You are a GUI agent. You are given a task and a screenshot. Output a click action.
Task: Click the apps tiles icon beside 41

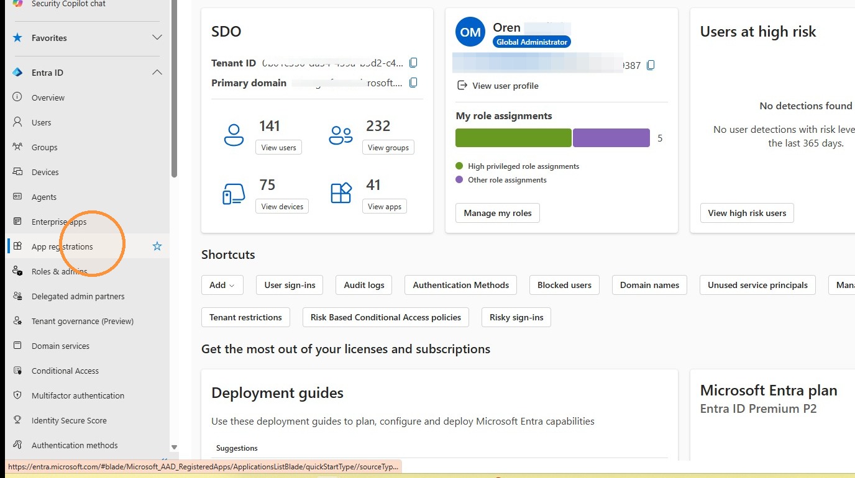pyautogui.click(x=341, y=193)
